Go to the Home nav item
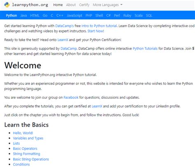This screenshot has height=167, width=195. (58, 5)
